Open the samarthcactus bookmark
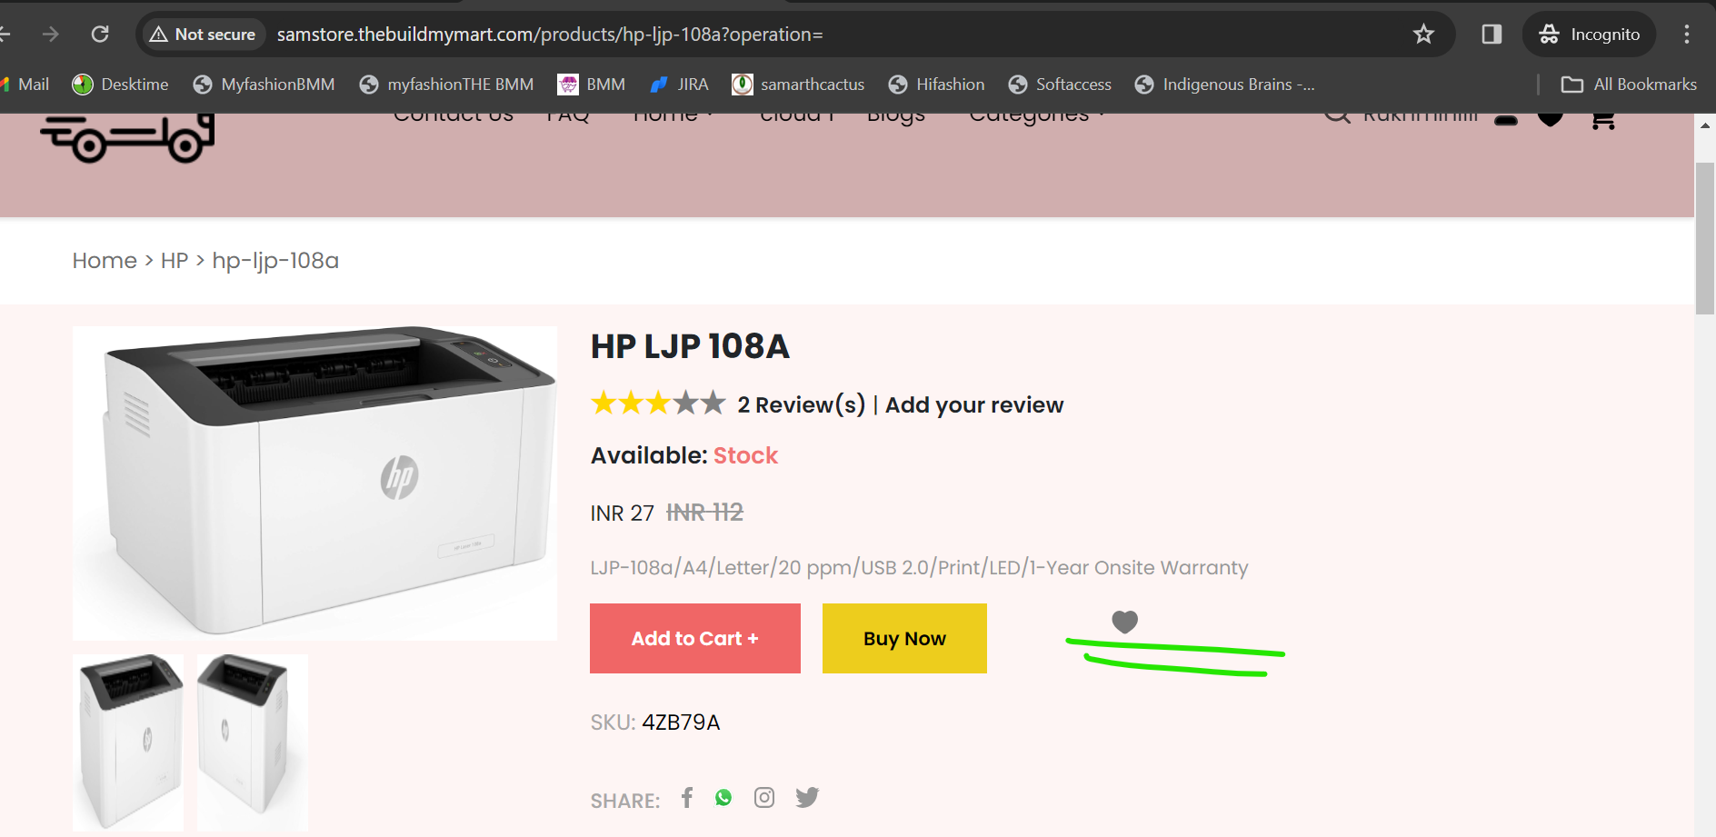This screenshot has height=837, width=1716. point(798,85)
